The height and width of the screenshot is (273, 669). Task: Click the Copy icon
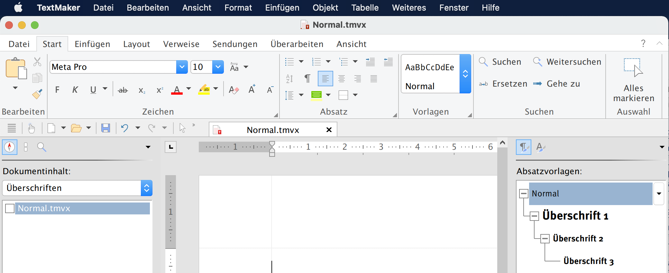(37, 78)
